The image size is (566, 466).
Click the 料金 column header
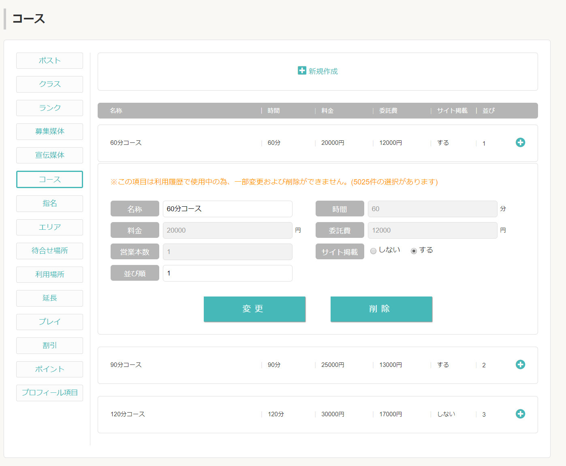coord(327,110)
